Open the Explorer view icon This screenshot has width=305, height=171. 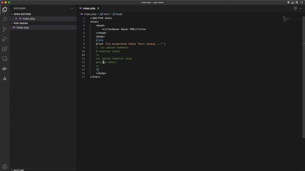pyautogui.click(x=5, y=9)
